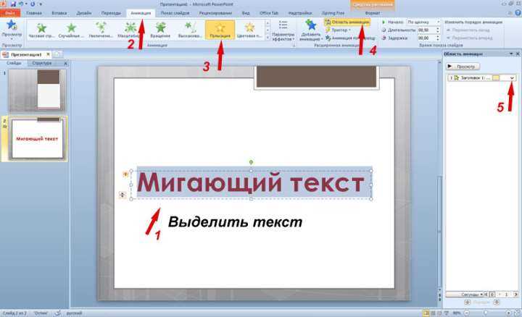This screenshot has height=317, width=522.
Task: Open quick access toolbar customize dropdown
Action: pyautogui.click(x=41, y=4)
